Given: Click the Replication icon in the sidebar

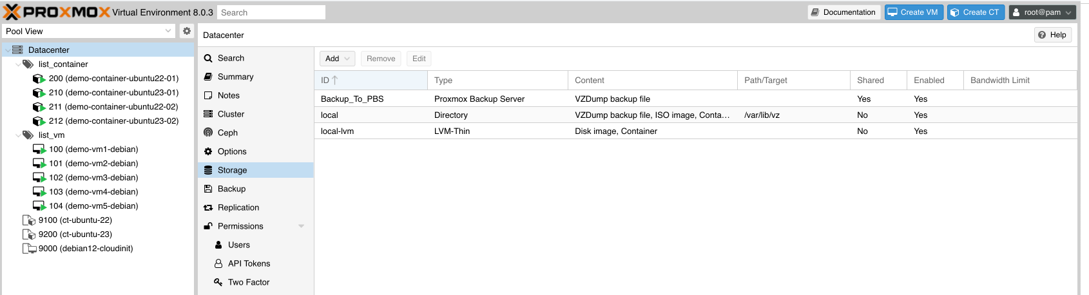Looking at the screenshot, I should coord(208,207).
